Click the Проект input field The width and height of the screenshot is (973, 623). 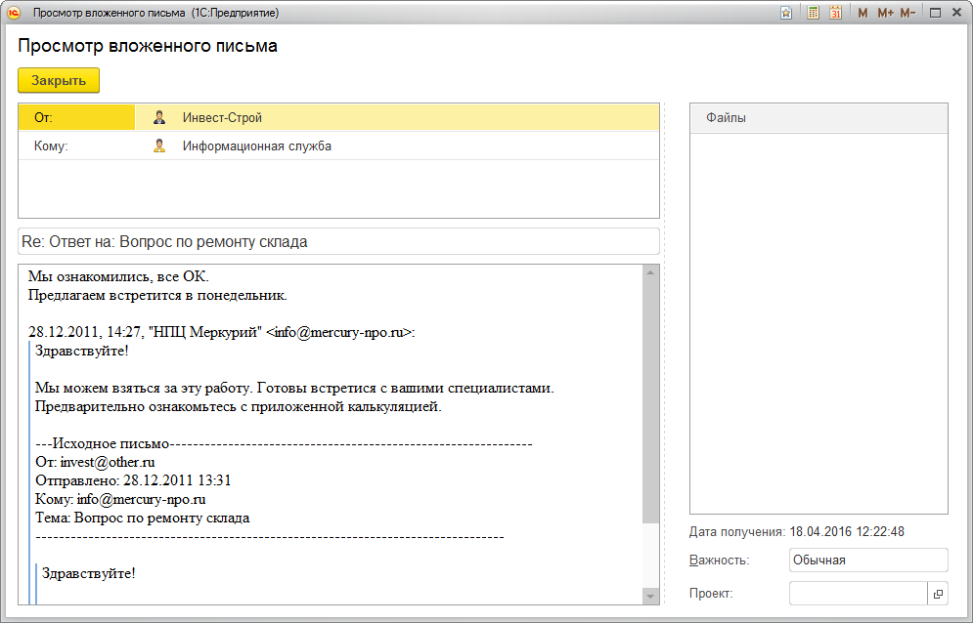click(859, 594)
